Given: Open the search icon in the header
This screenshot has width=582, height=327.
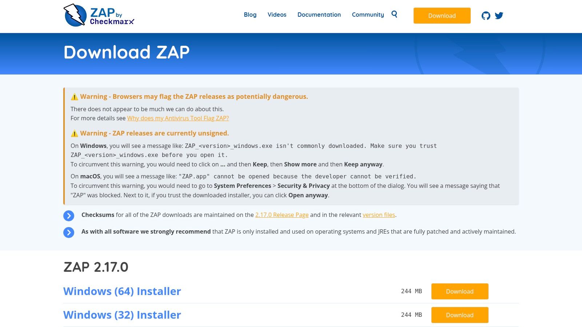Looking at the screenshot, I should [x=394, y=15].
